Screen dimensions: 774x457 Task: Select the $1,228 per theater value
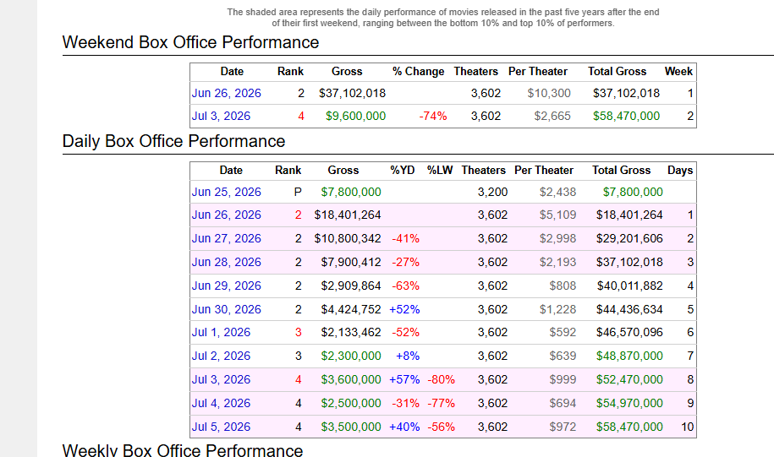click(x=557, y=310)
